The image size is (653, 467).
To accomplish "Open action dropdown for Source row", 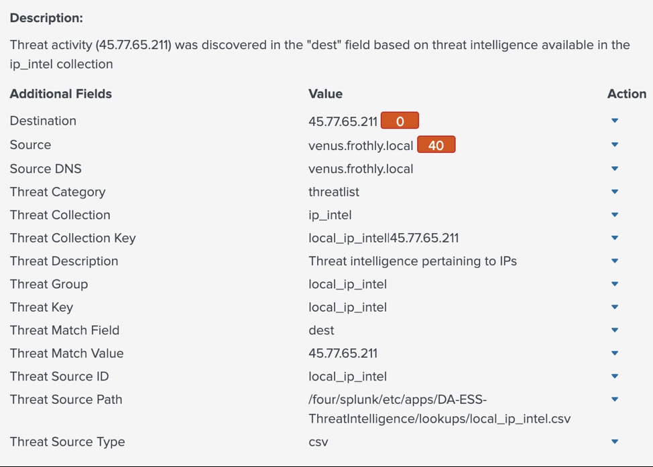I will pos(615,145).
